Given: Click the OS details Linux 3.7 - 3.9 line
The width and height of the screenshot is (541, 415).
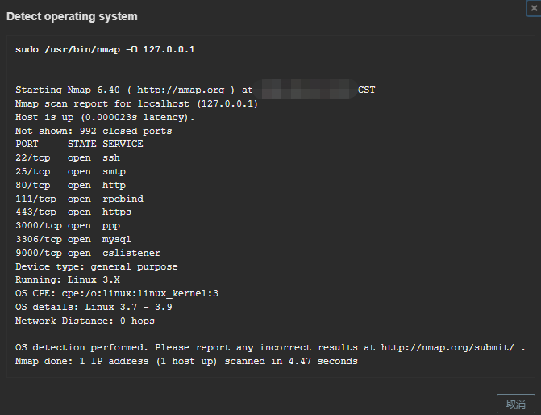Looking at the screenshot, I should 94,307.
